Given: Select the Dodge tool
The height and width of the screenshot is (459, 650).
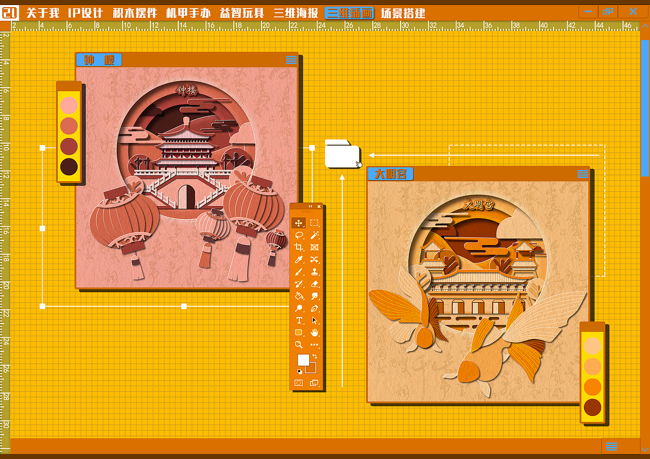Looking at the screenshot, I should click(x=299, y=308).
